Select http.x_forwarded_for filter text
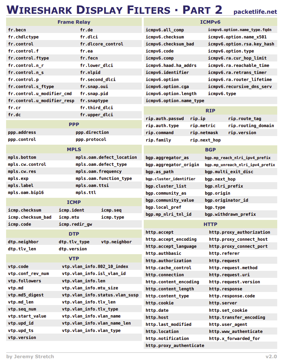 [x=234, y=339]
